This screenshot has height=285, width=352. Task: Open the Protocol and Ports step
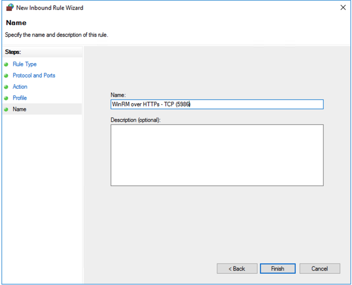click(x=34, y=75)
